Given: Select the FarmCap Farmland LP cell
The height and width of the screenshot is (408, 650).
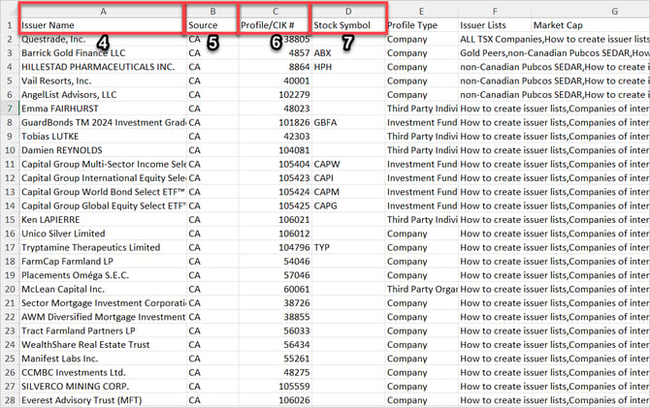Looking at the screenshot, I should pyautogui.click(x=103, y=262).
